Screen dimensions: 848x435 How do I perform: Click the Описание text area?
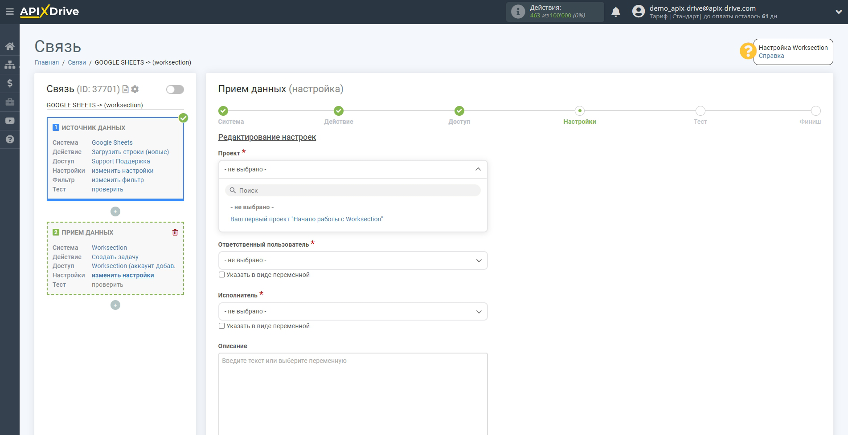(353, 394)
